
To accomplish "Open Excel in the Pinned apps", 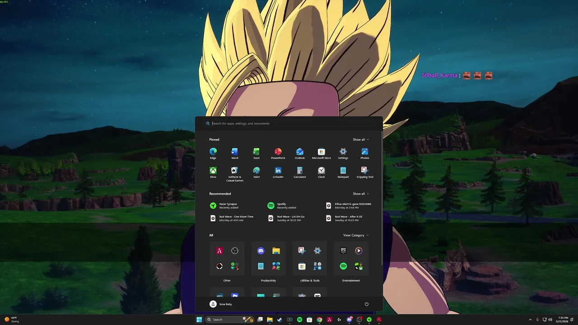I will [x=256, y=153].
